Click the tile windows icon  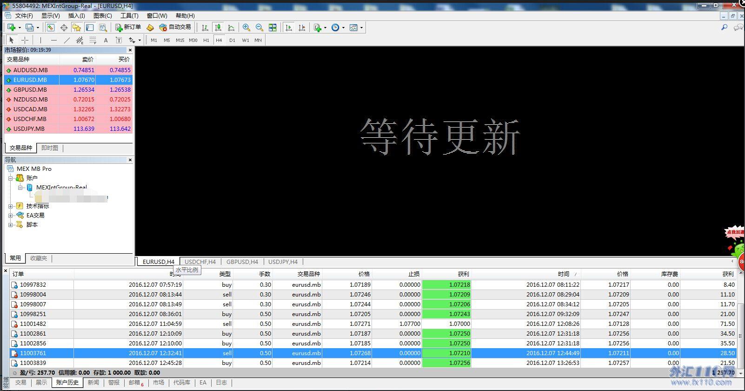(273, 27)
